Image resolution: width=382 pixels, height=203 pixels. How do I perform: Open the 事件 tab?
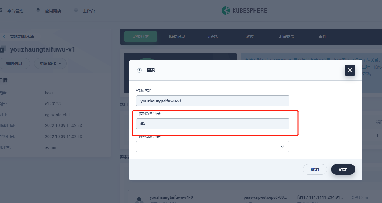(x=322, y=37)
